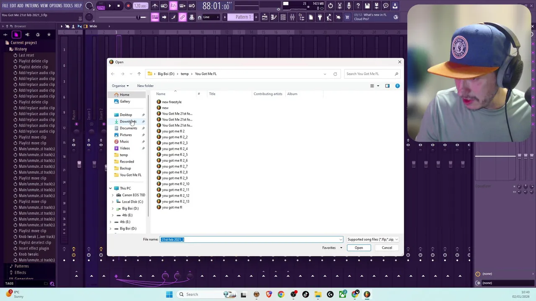Click the Open button
This screenshot has height=301, width=536.
coord(359,248)
